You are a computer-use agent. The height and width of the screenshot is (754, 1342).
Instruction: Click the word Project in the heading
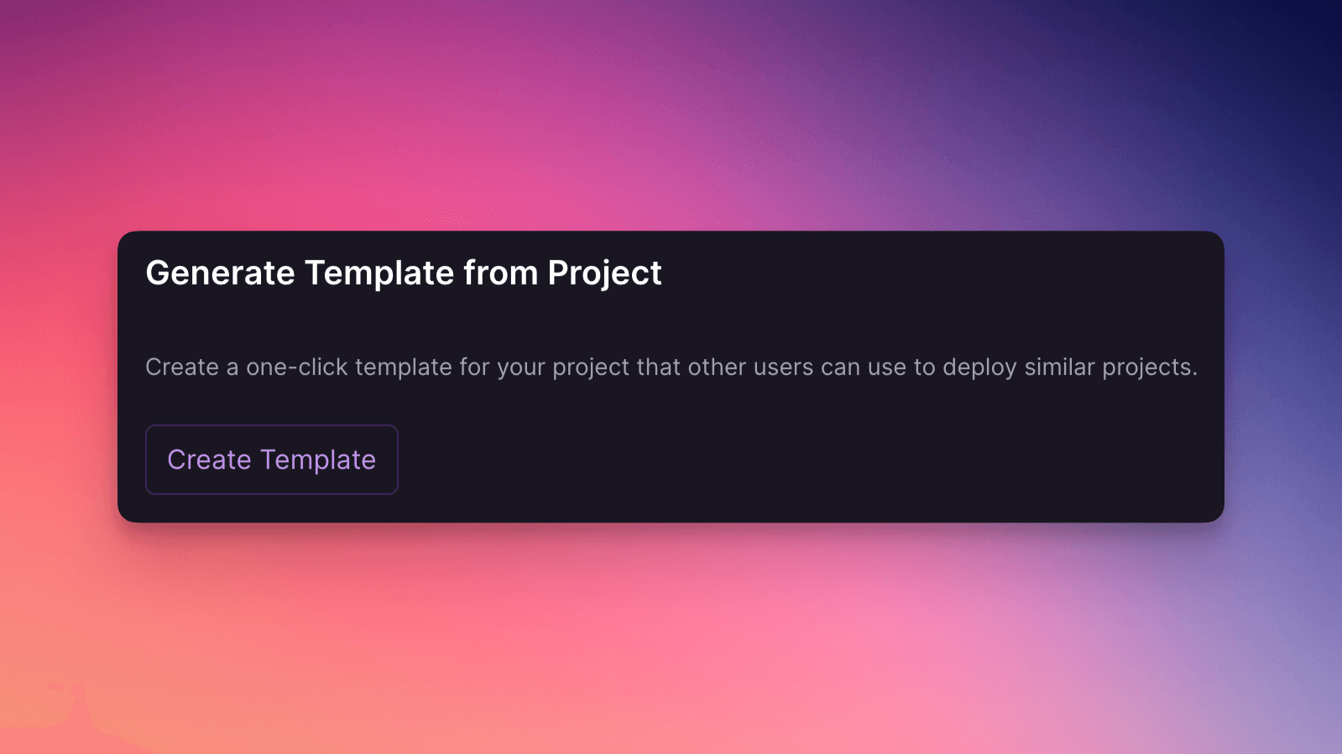pyautogui.click(x=603, y=273)
